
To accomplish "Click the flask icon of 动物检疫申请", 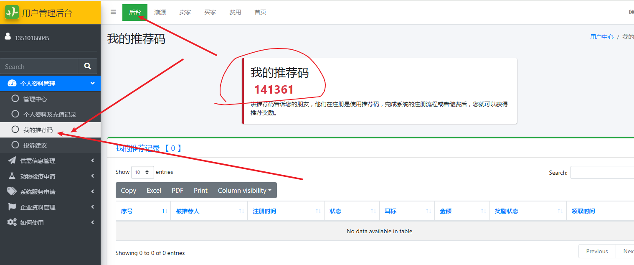I will click(x=12, y=176).
